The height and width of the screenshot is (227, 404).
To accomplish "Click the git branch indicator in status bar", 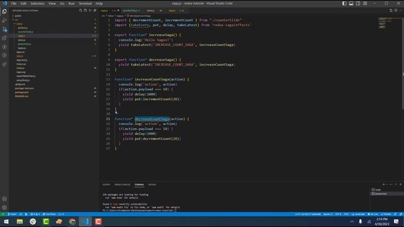I will click(12, 214).
